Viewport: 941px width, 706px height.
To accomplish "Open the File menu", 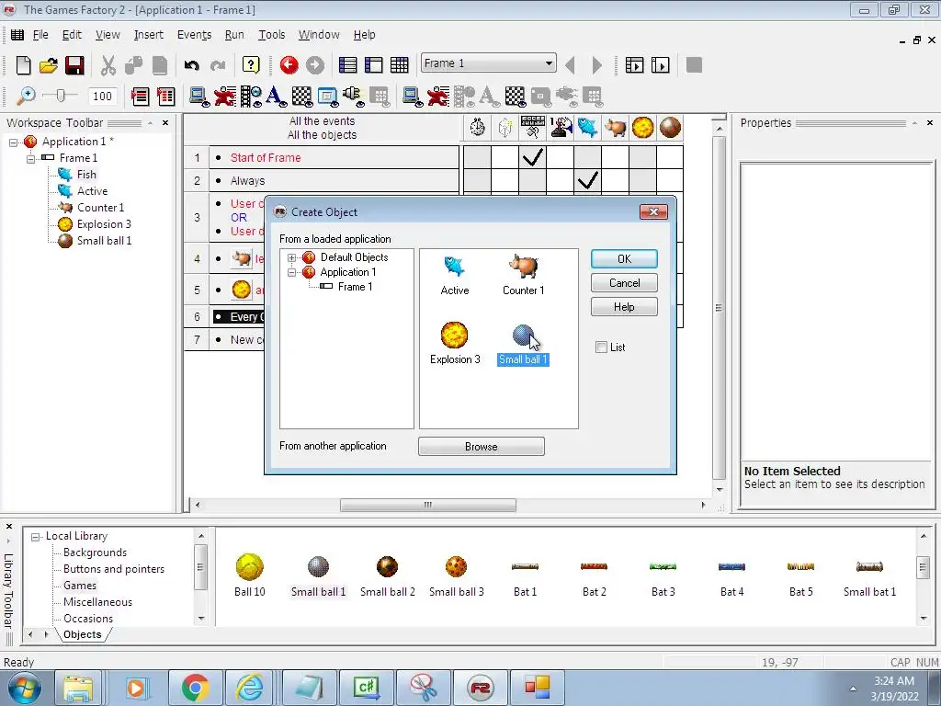I will tap(40, 35).
